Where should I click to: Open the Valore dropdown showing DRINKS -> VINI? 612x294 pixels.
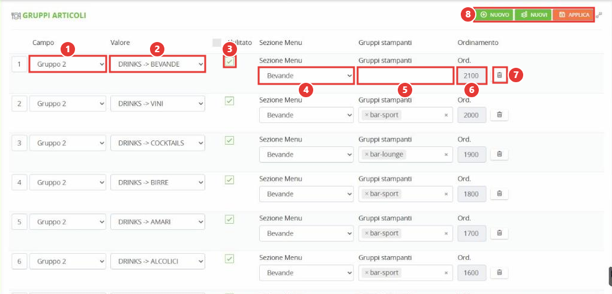(158, 104)
